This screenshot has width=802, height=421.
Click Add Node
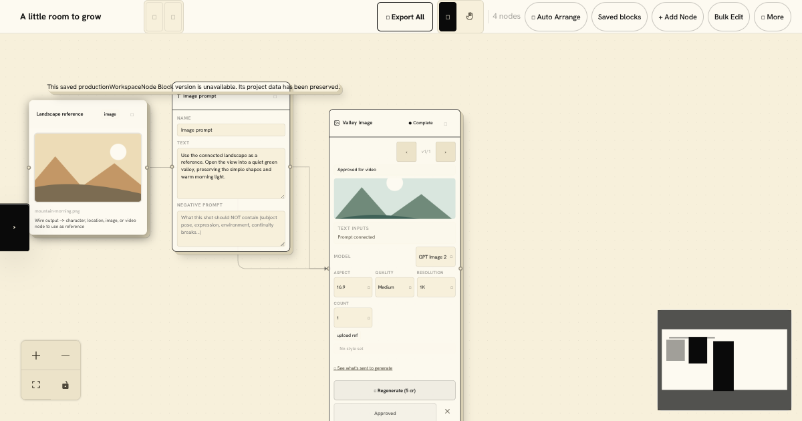(678, 17)
